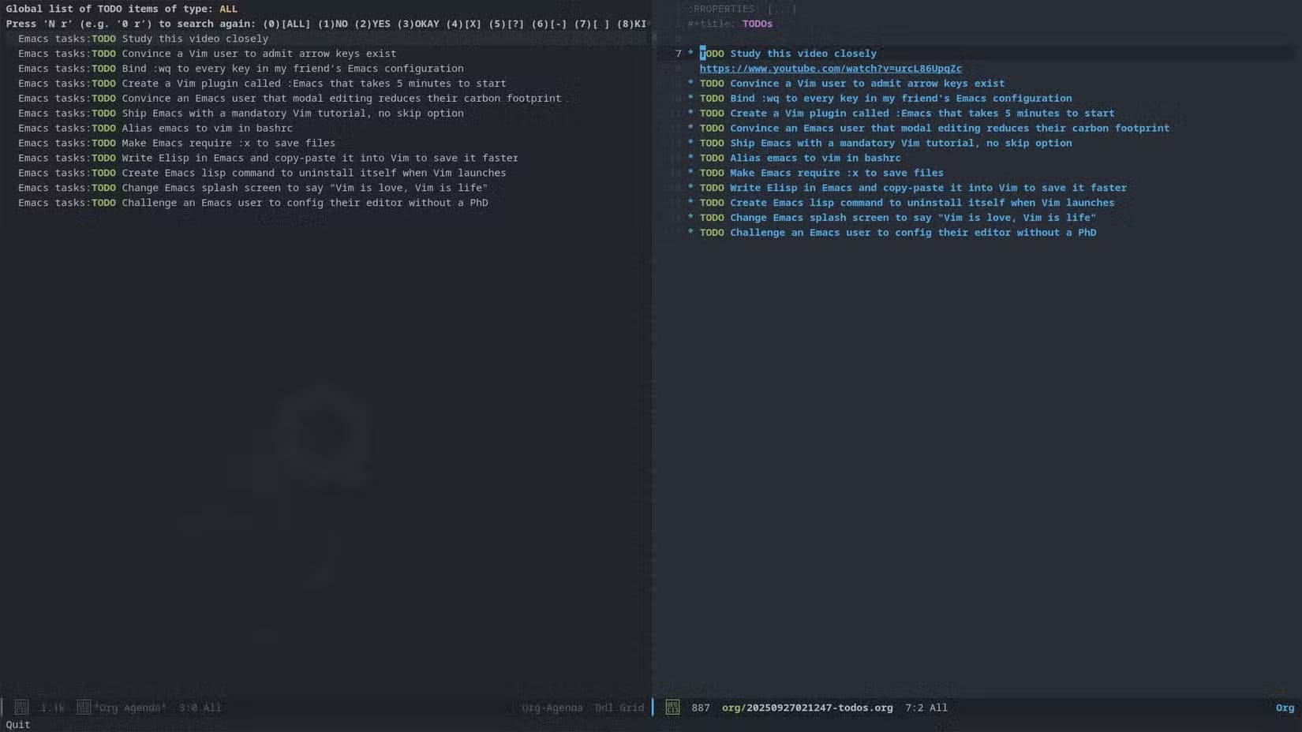Click the Org-Agenda mode name in the left modeline
Viewport: 1302px width, 732px height.
point(552,708)
